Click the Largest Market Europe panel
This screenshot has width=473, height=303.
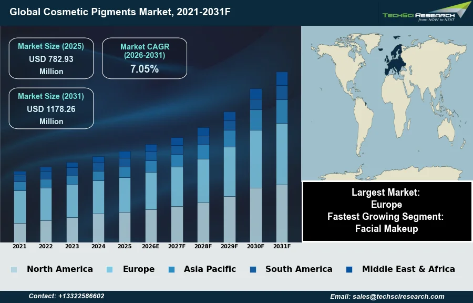tap(387, 211)
